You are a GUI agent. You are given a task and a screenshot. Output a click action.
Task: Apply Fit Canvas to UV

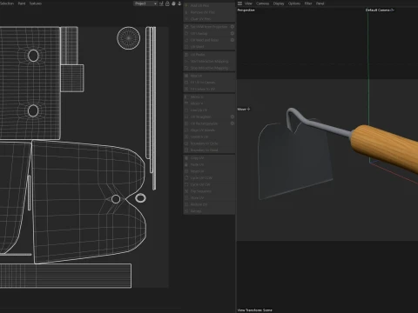[x=209, y=89]
